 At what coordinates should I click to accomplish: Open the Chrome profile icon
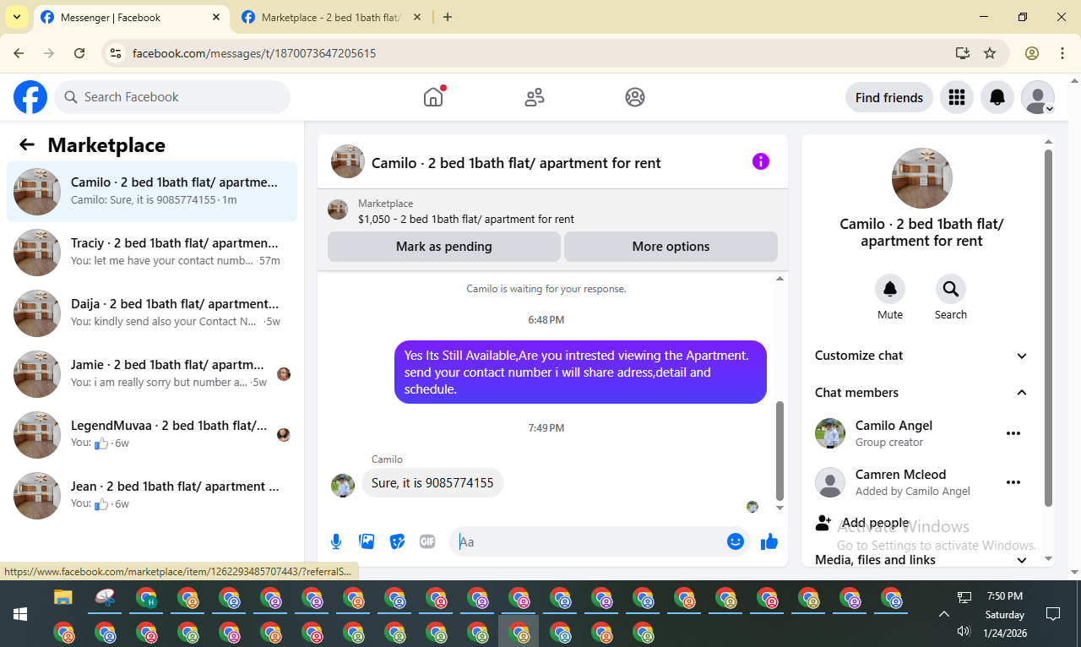(x=1032, y=53)
